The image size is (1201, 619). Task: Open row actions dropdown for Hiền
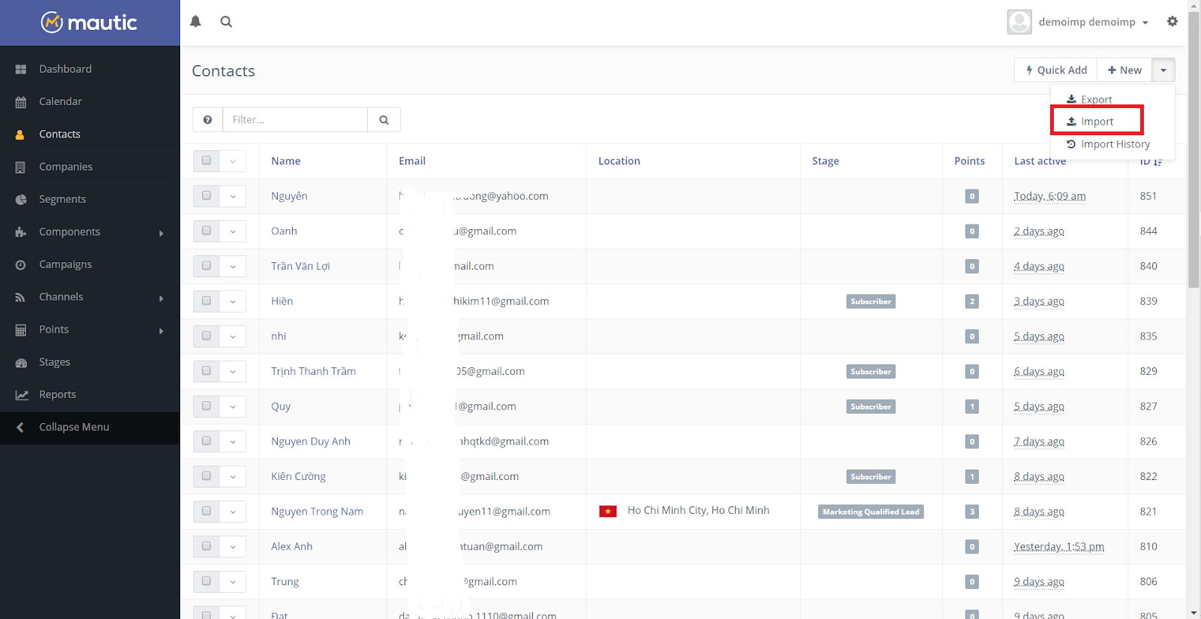pos(233,301)
